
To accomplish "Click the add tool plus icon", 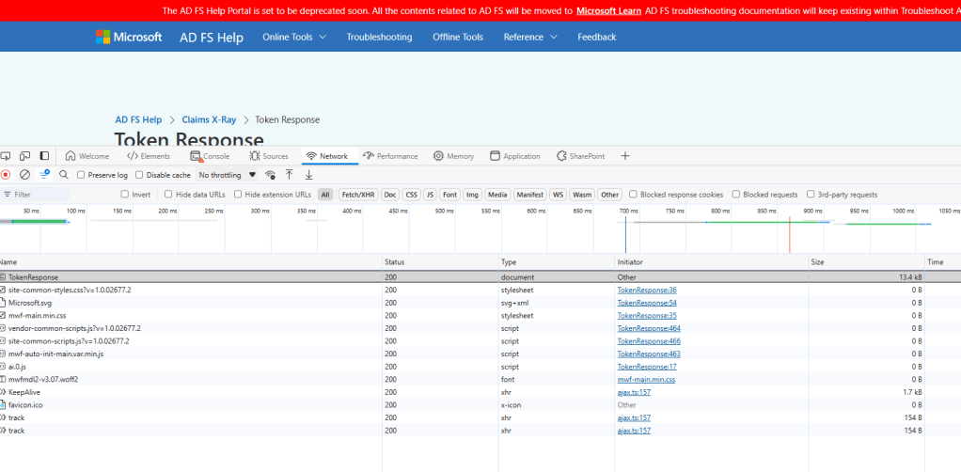I will (x=625, y=156).
